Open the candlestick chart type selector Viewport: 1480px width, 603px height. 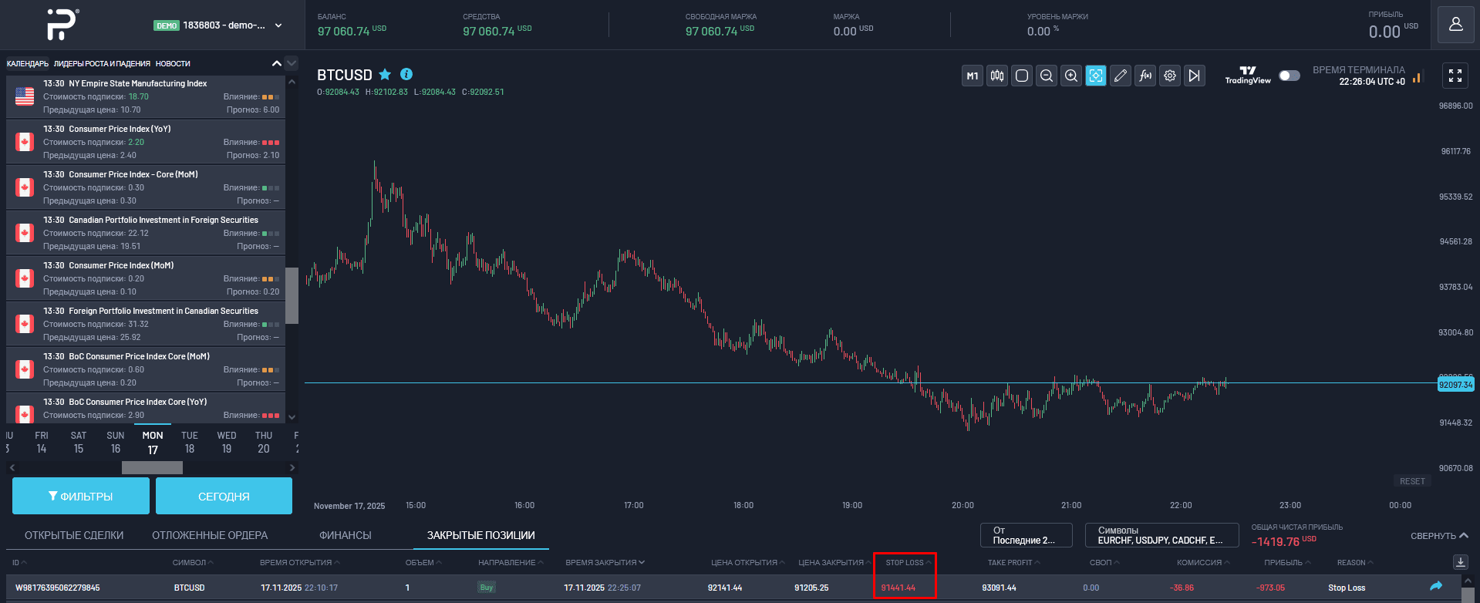click(997, 76)
